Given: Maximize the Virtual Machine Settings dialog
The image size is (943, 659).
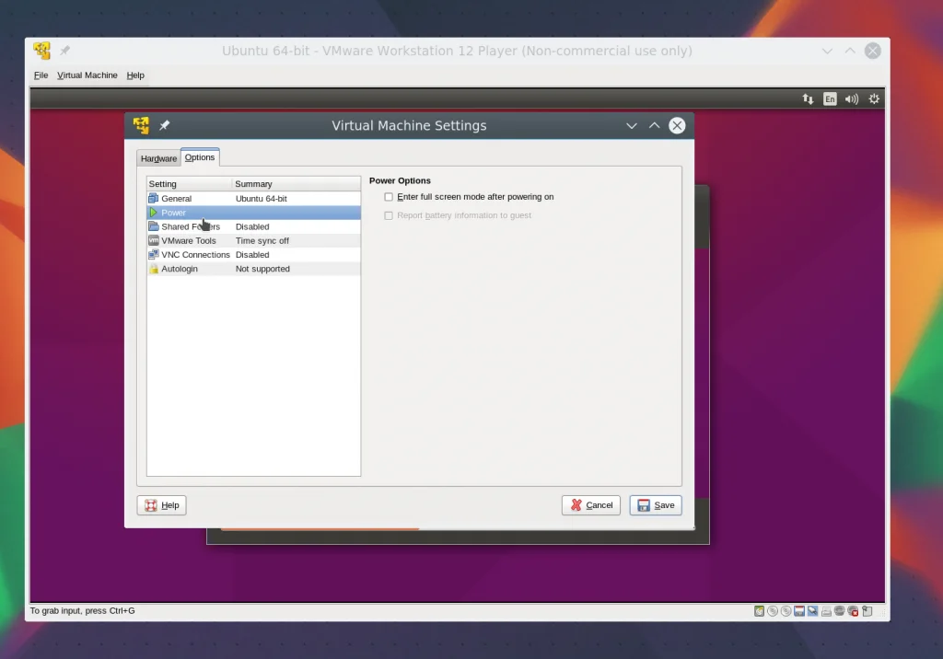Looking at the screenshot, I should (655, 125).
